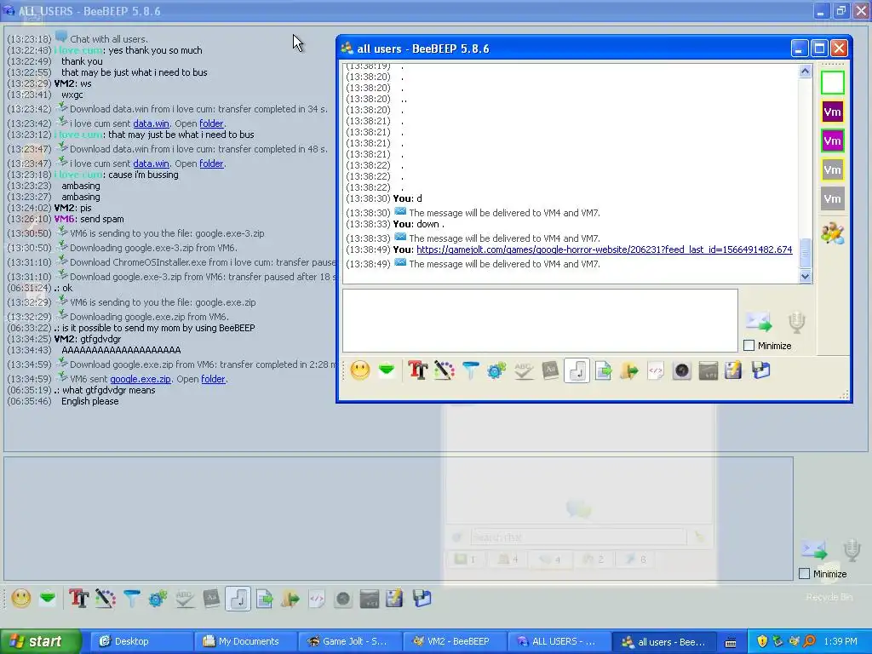Toggle Return-key send in front chat toolbar
Image resolution: width=872 pixels, height=654 pixels.
coord(577,370)
